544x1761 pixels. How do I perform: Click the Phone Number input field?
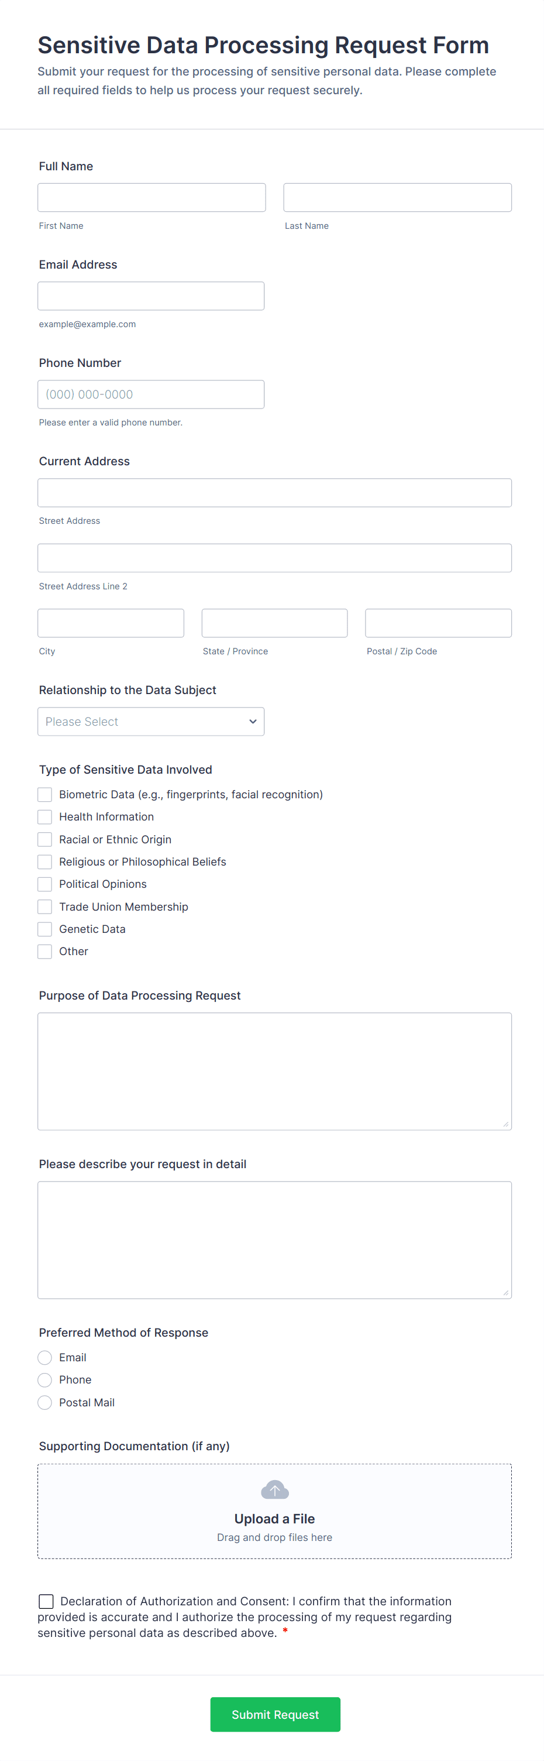coord(151,394)
